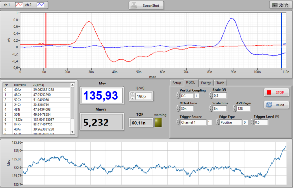Click the AVERages stepper arrows
The height and width of the screenshot is (188, 293).
click(x=234, y=108)
